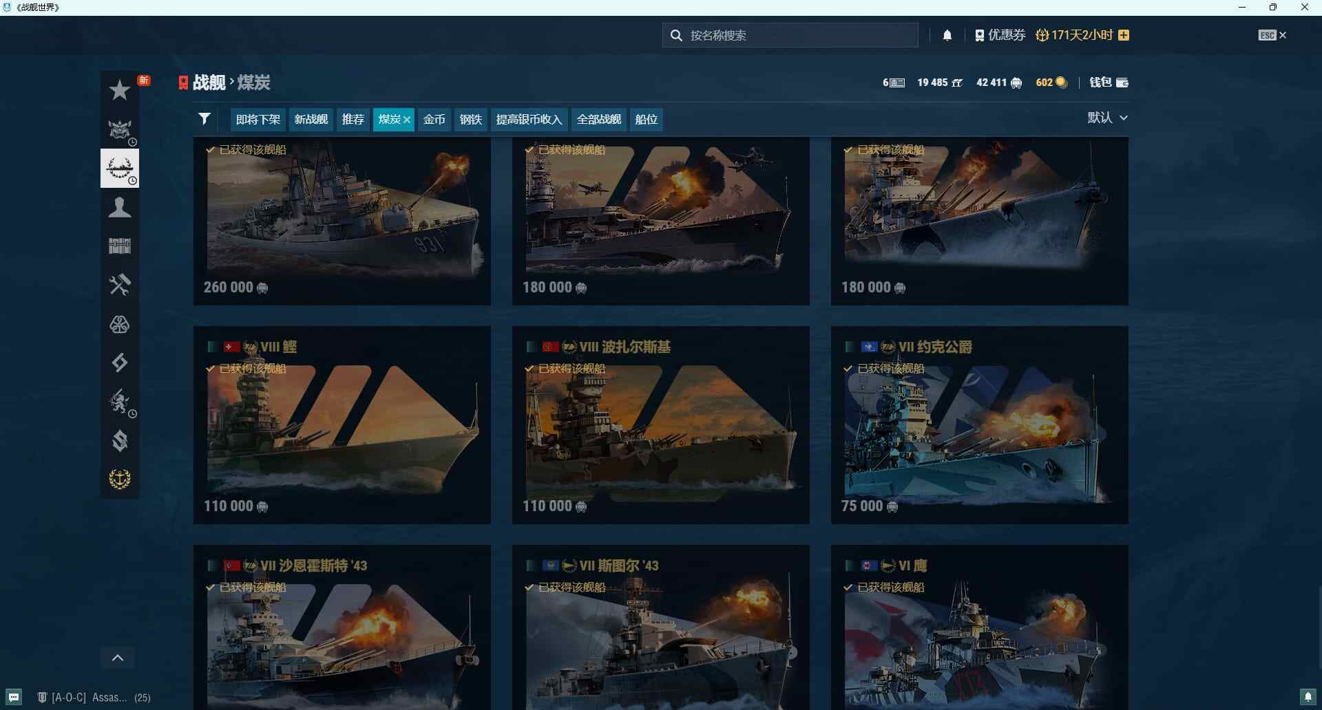Open the middle 180 000 coal ship card
The image size is (1322, 710).
tap(661, 221)
